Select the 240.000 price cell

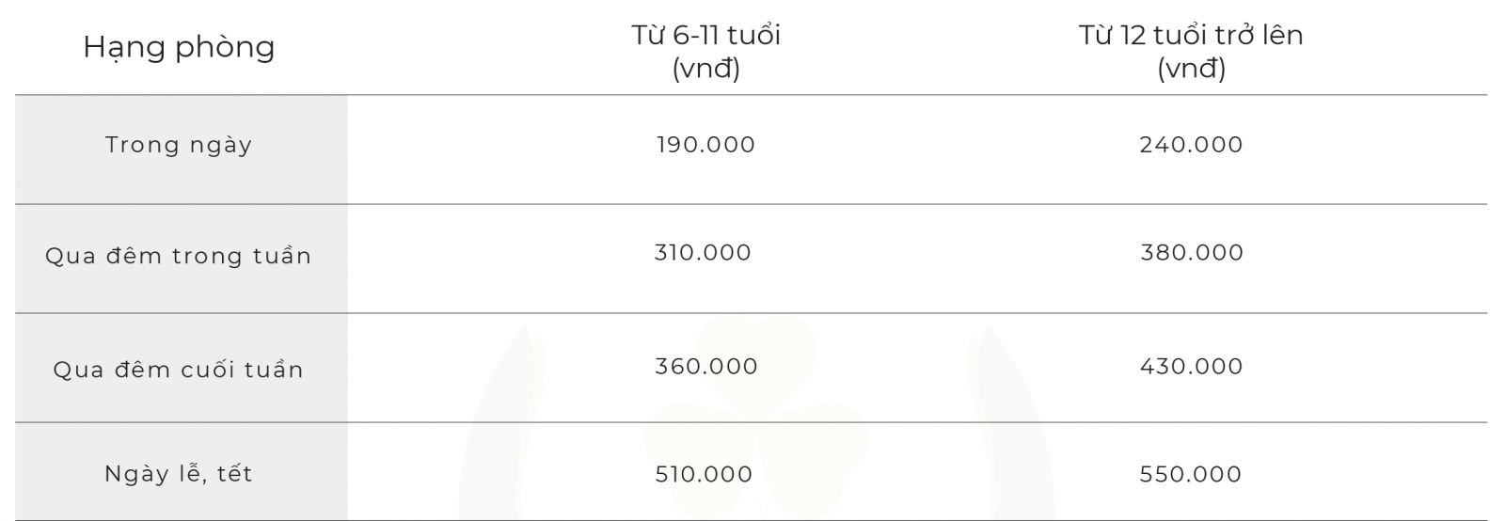[x=1191, y=145]
